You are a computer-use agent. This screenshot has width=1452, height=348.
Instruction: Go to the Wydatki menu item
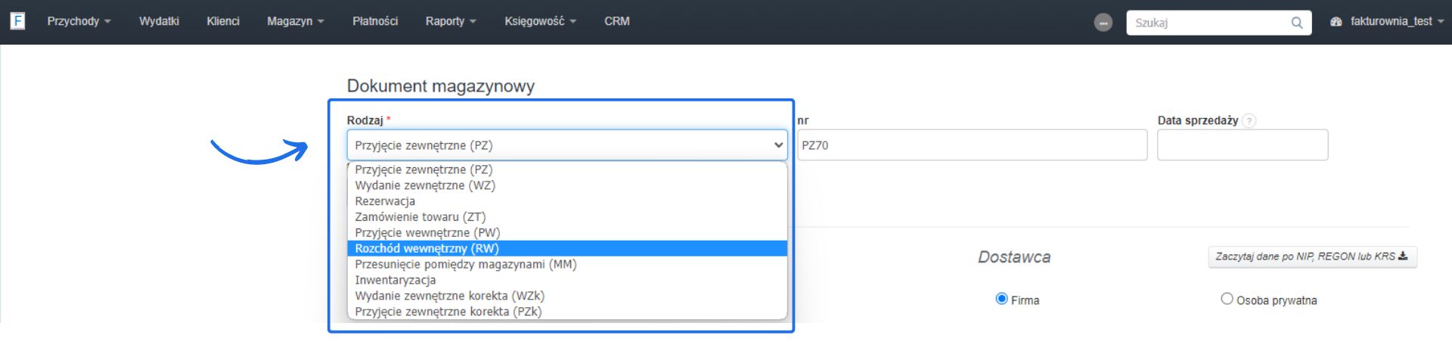pos(159,21)
